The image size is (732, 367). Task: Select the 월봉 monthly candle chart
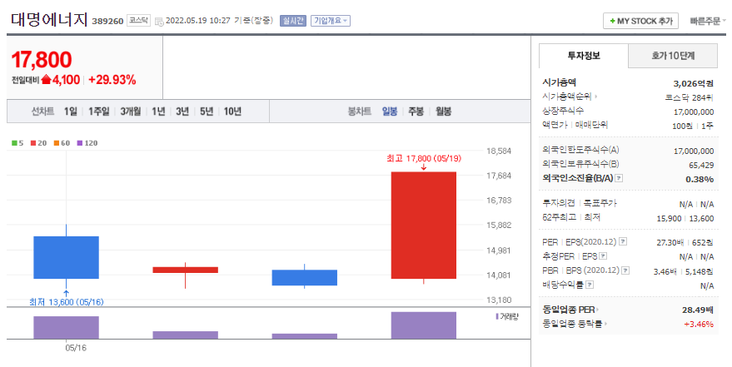tap(443, 112)
